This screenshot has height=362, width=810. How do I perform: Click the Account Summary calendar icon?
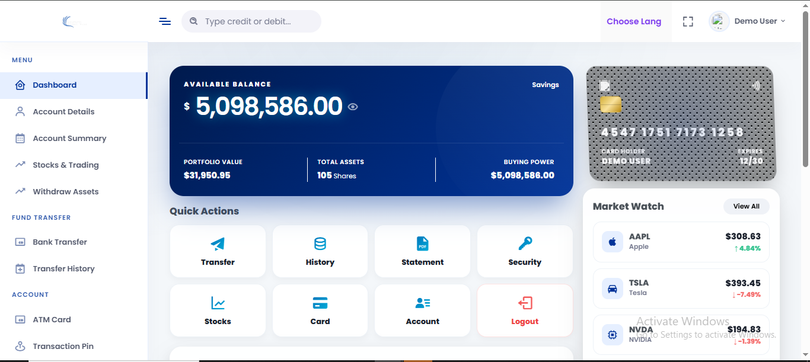point(20,138)
